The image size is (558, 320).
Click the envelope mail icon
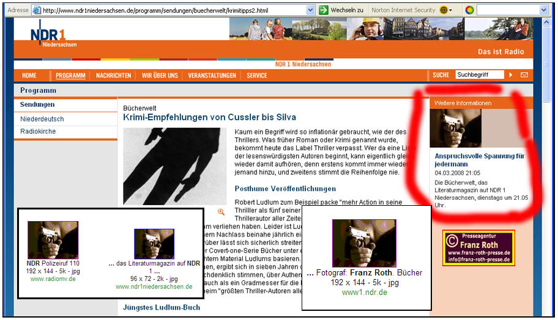click(x=524, y=75)
